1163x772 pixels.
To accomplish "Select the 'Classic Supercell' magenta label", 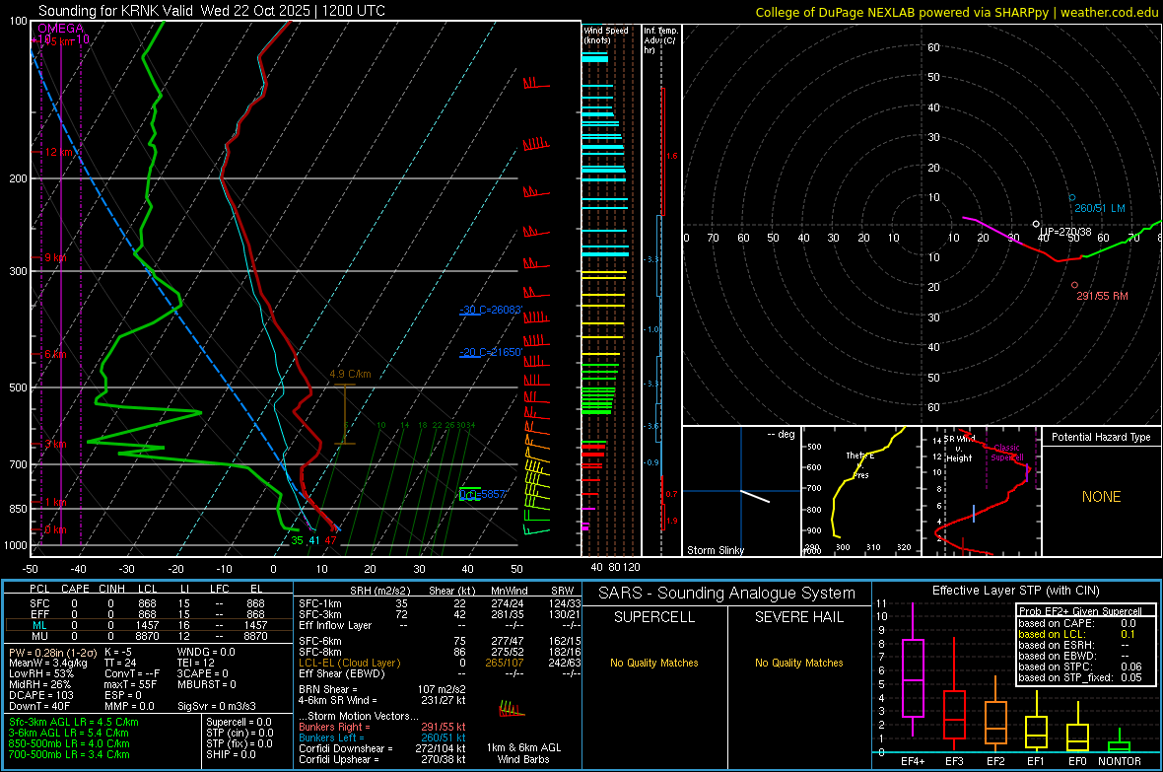I will pos(1006,453).
